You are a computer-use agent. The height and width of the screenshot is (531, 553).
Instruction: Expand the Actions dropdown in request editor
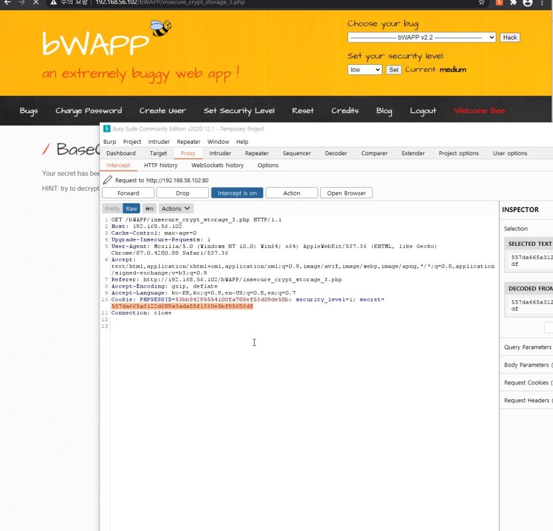176,209
